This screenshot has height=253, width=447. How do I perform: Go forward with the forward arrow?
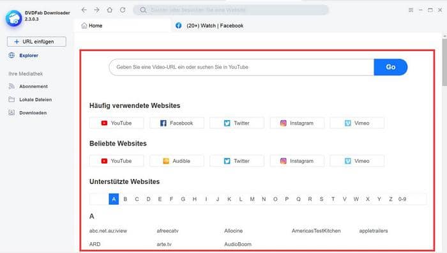pyautogui.click(x=96, y=10)
